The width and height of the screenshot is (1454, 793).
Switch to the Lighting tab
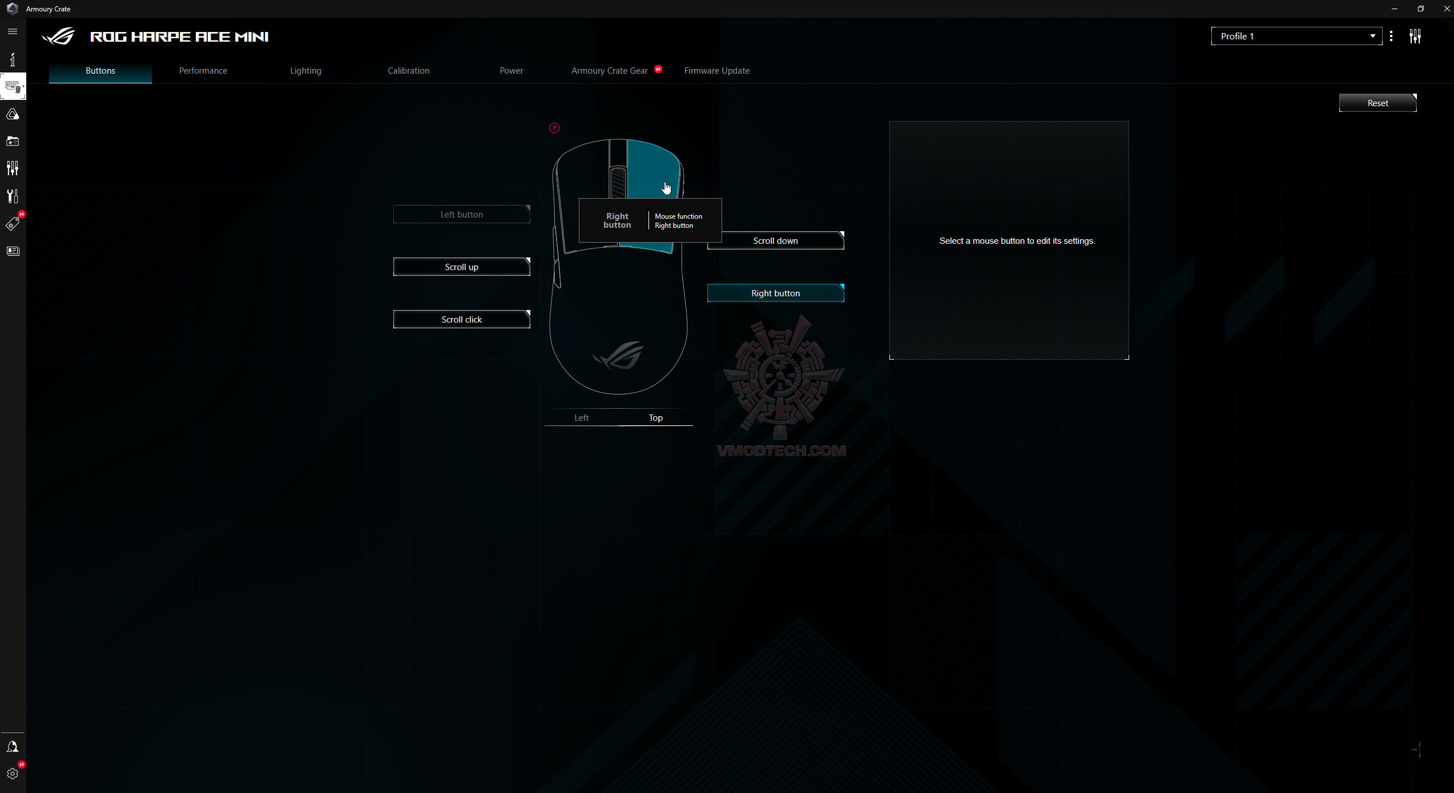(x=305, y=71)
